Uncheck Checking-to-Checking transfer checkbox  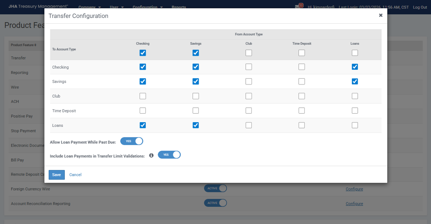pyautogui.click(x=143, y=67)
